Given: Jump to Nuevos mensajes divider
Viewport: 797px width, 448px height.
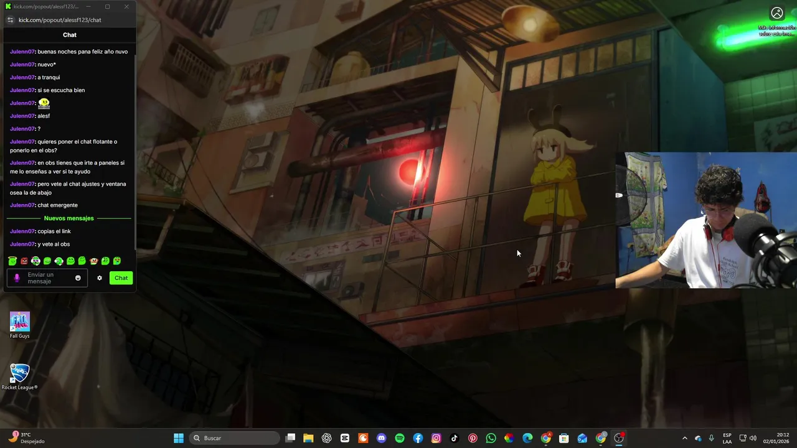Looking at the screenshot, I should pyautogui.click(x=69, y=218).
